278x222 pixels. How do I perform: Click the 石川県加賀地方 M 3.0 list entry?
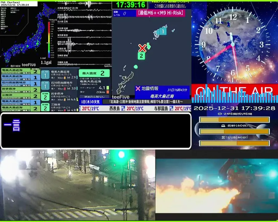pyautogui.click(x=60, y=86)
